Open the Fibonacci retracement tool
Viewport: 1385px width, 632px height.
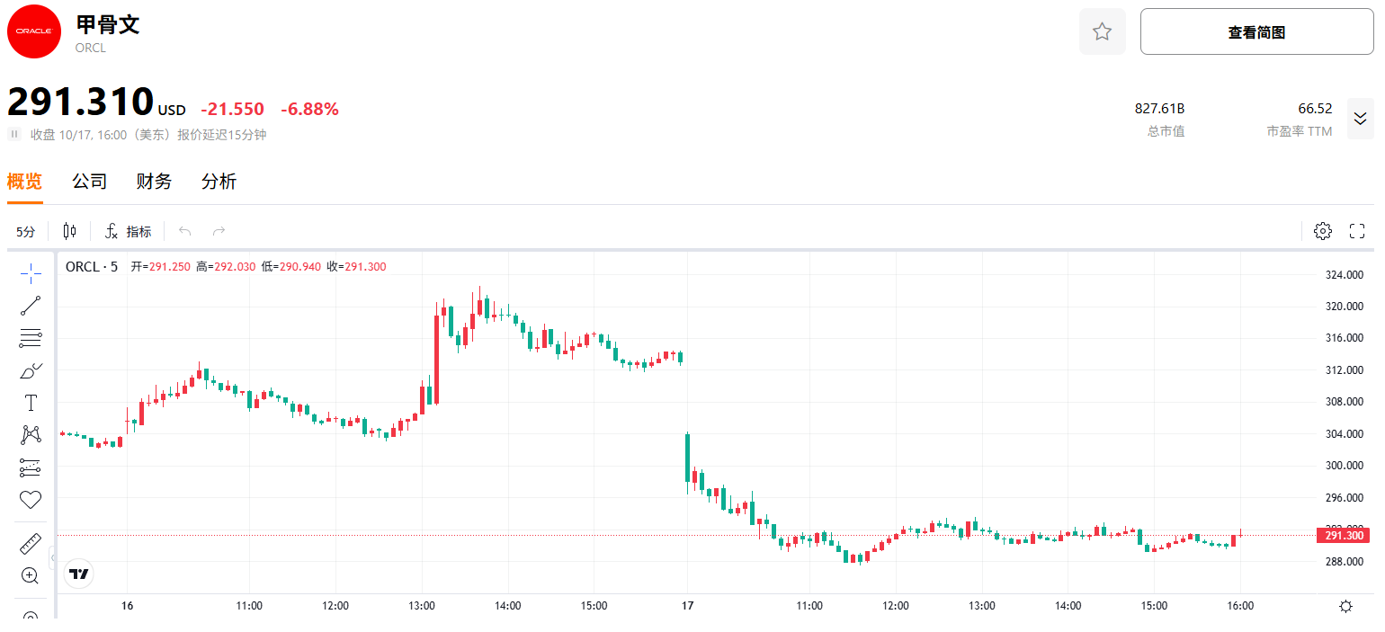pos(31,338)
